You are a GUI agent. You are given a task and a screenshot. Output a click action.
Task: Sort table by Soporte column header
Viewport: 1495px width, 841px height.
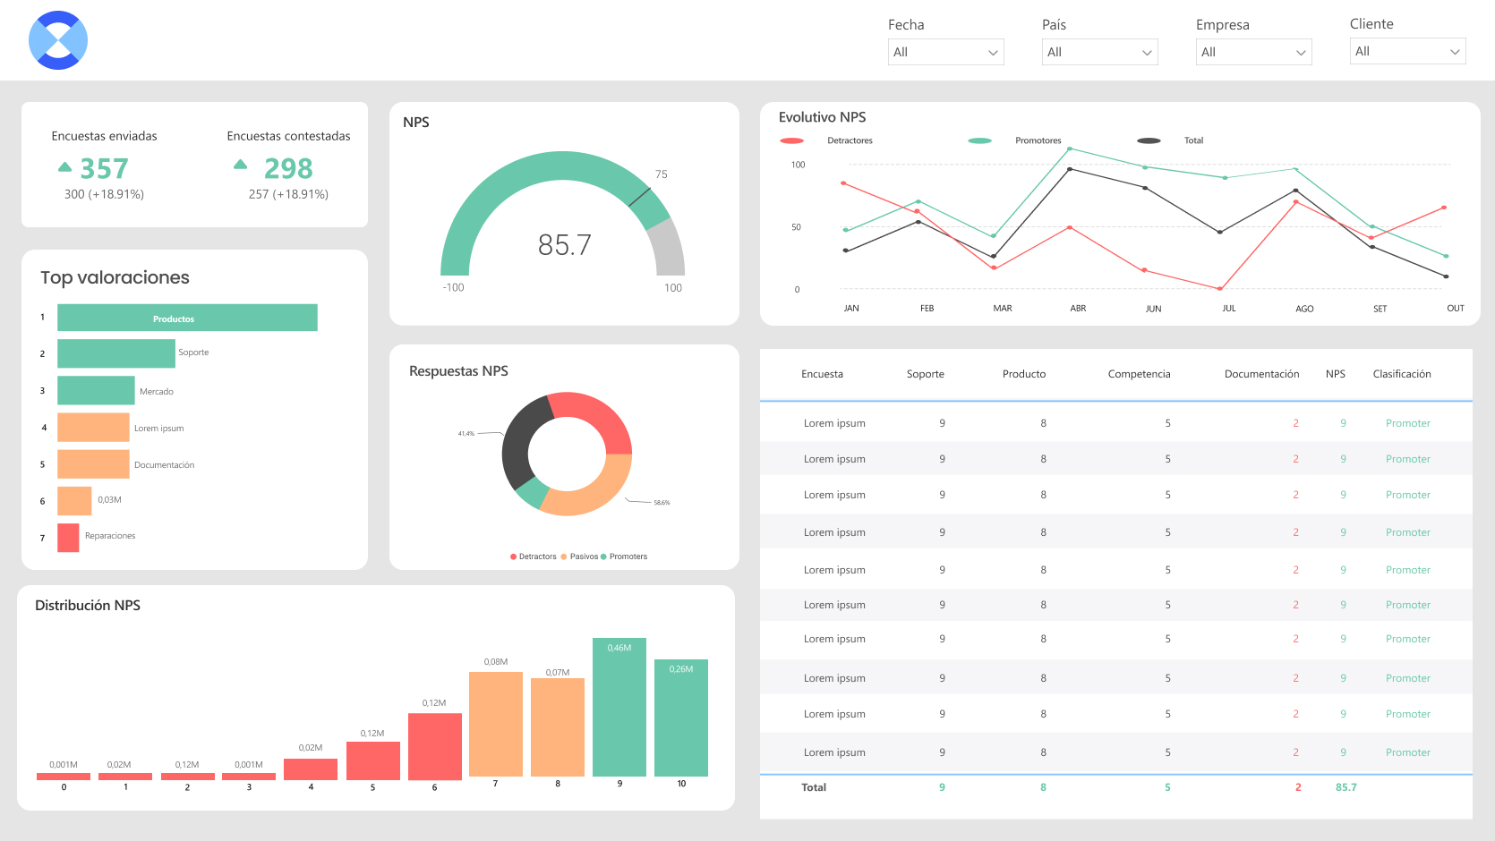coord(925,374)
